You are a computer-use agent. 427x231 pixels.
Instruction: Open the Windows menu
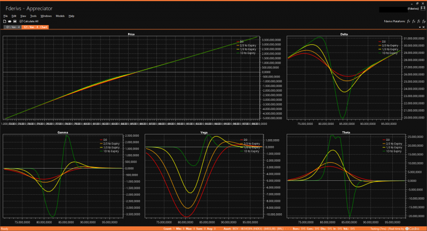click(46, 16)
